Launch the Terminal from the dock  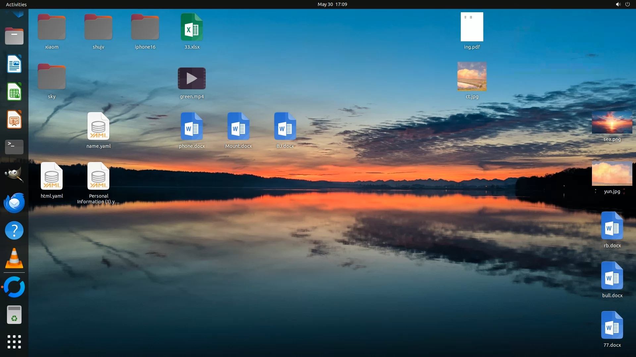pos(14,147)
